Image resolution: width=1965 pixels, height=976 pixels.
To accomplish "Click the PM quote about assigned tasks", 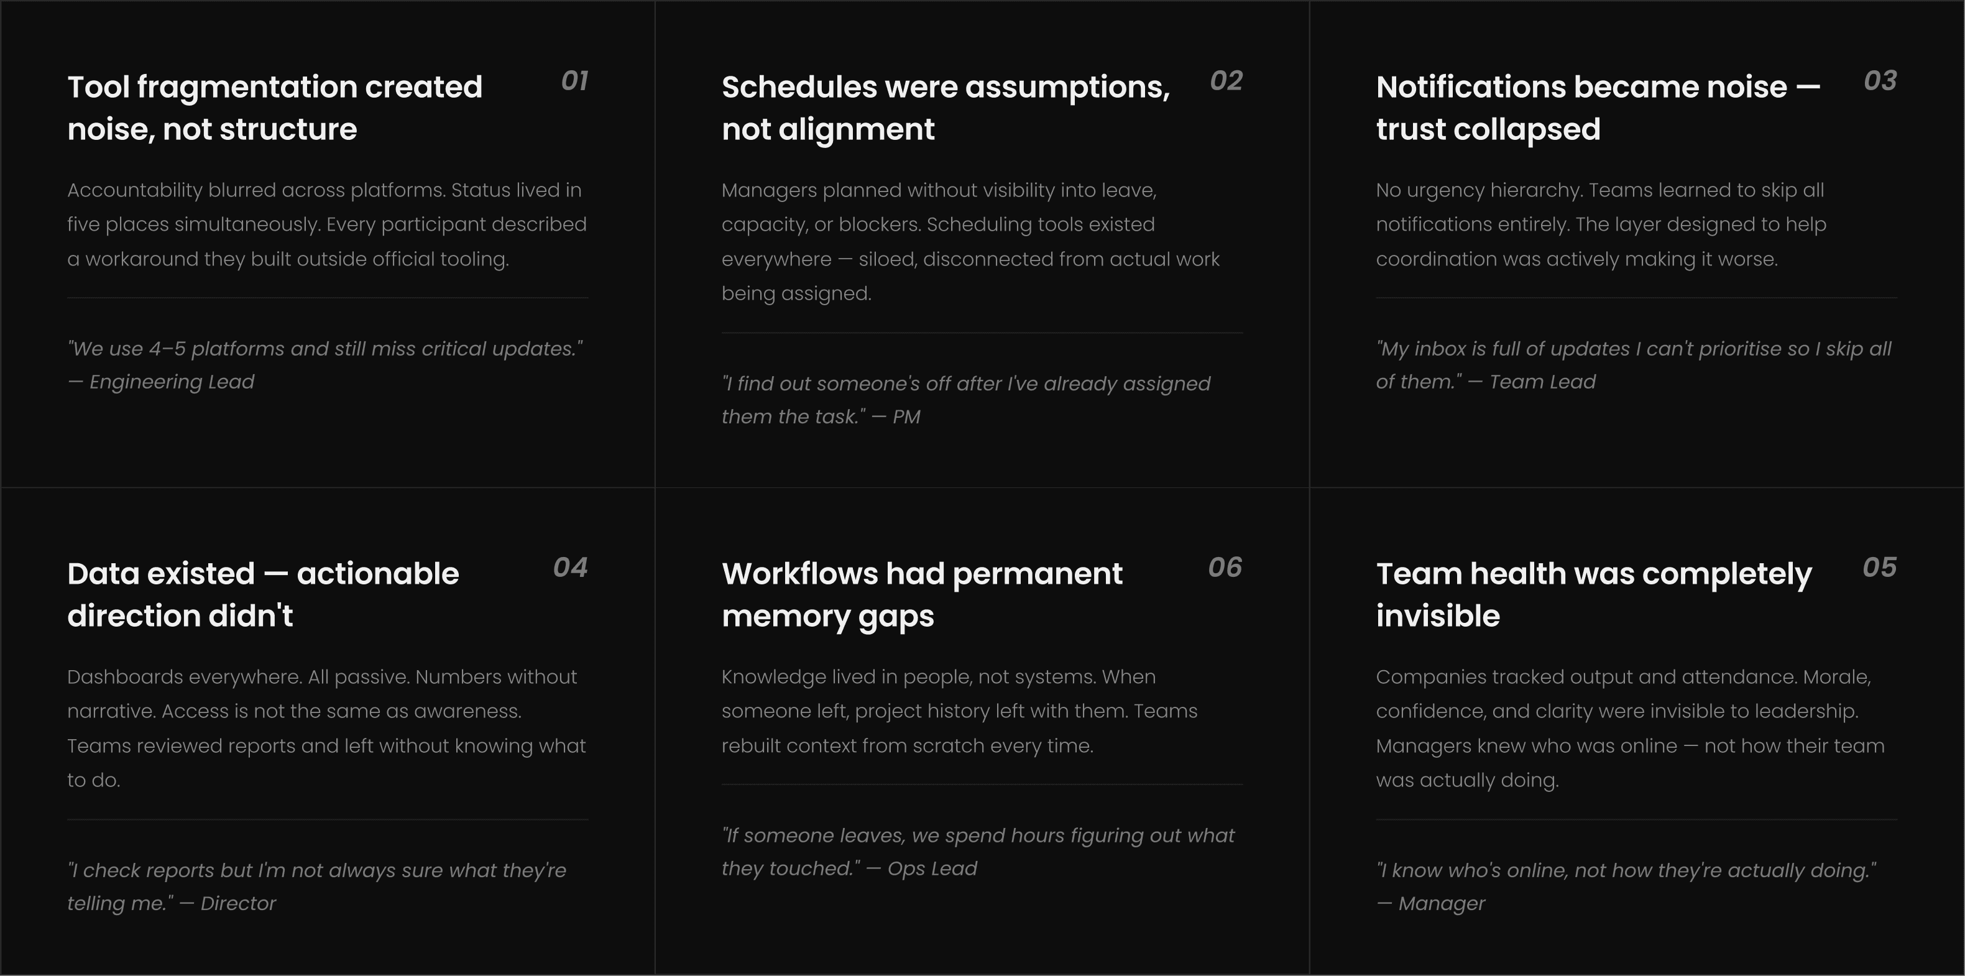I will [x=966, y=400].
